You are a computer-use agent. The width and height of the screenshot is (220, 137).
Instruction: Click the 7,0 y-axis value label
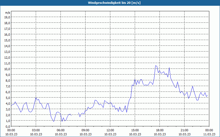(8, 86)
